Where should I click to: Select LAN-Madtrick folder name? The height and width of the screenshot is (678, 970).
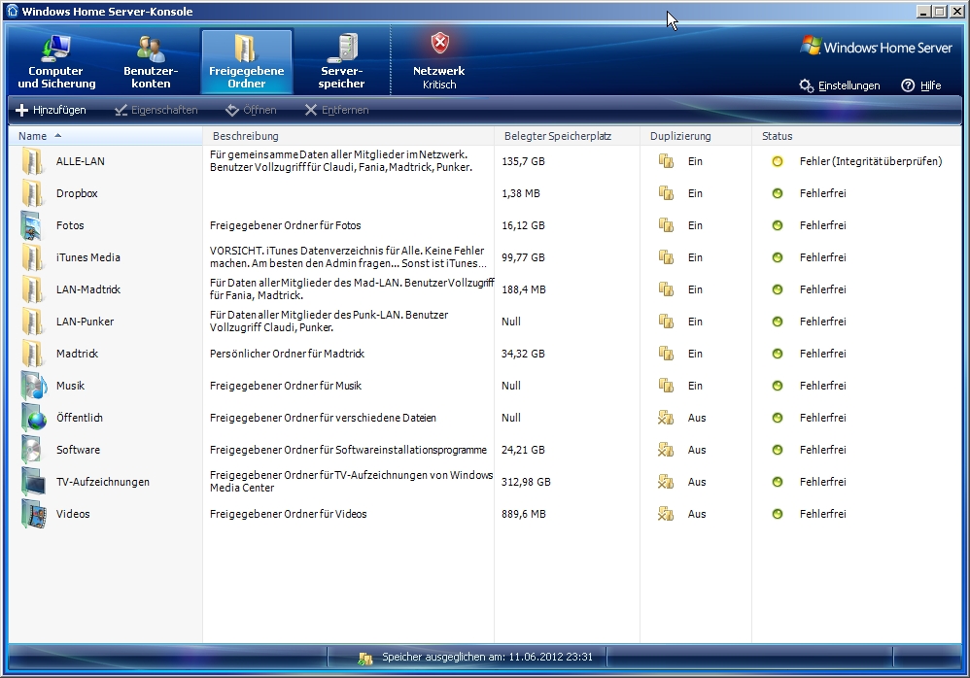[x=87, y=289]
